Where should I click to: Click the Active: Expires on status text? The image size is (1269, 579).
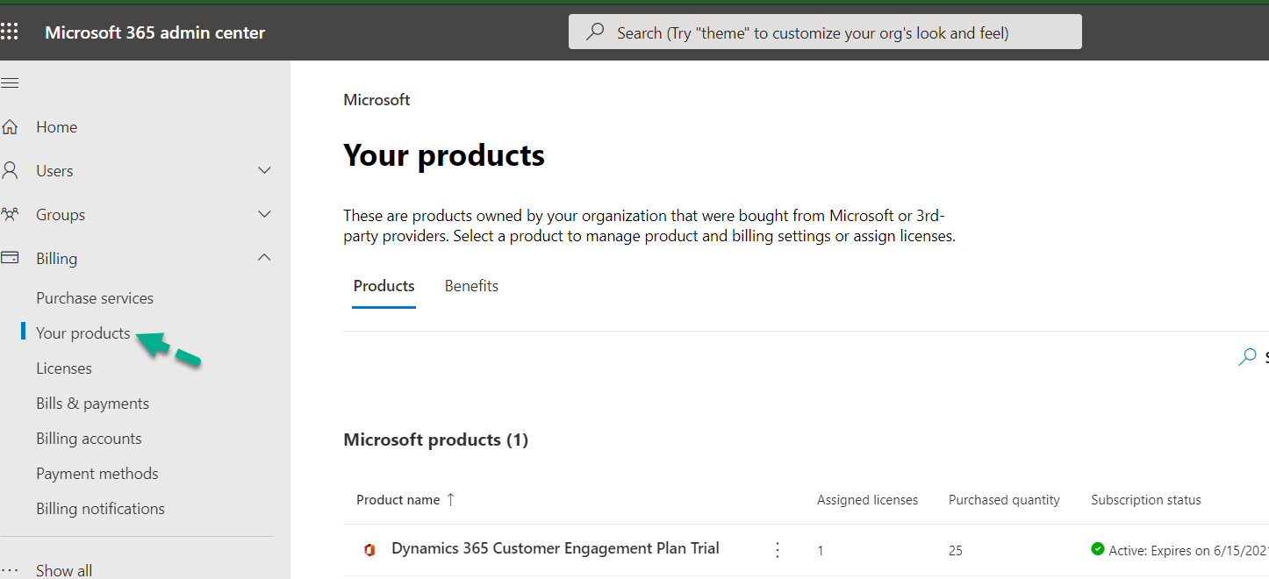(x=1188, y=550)
